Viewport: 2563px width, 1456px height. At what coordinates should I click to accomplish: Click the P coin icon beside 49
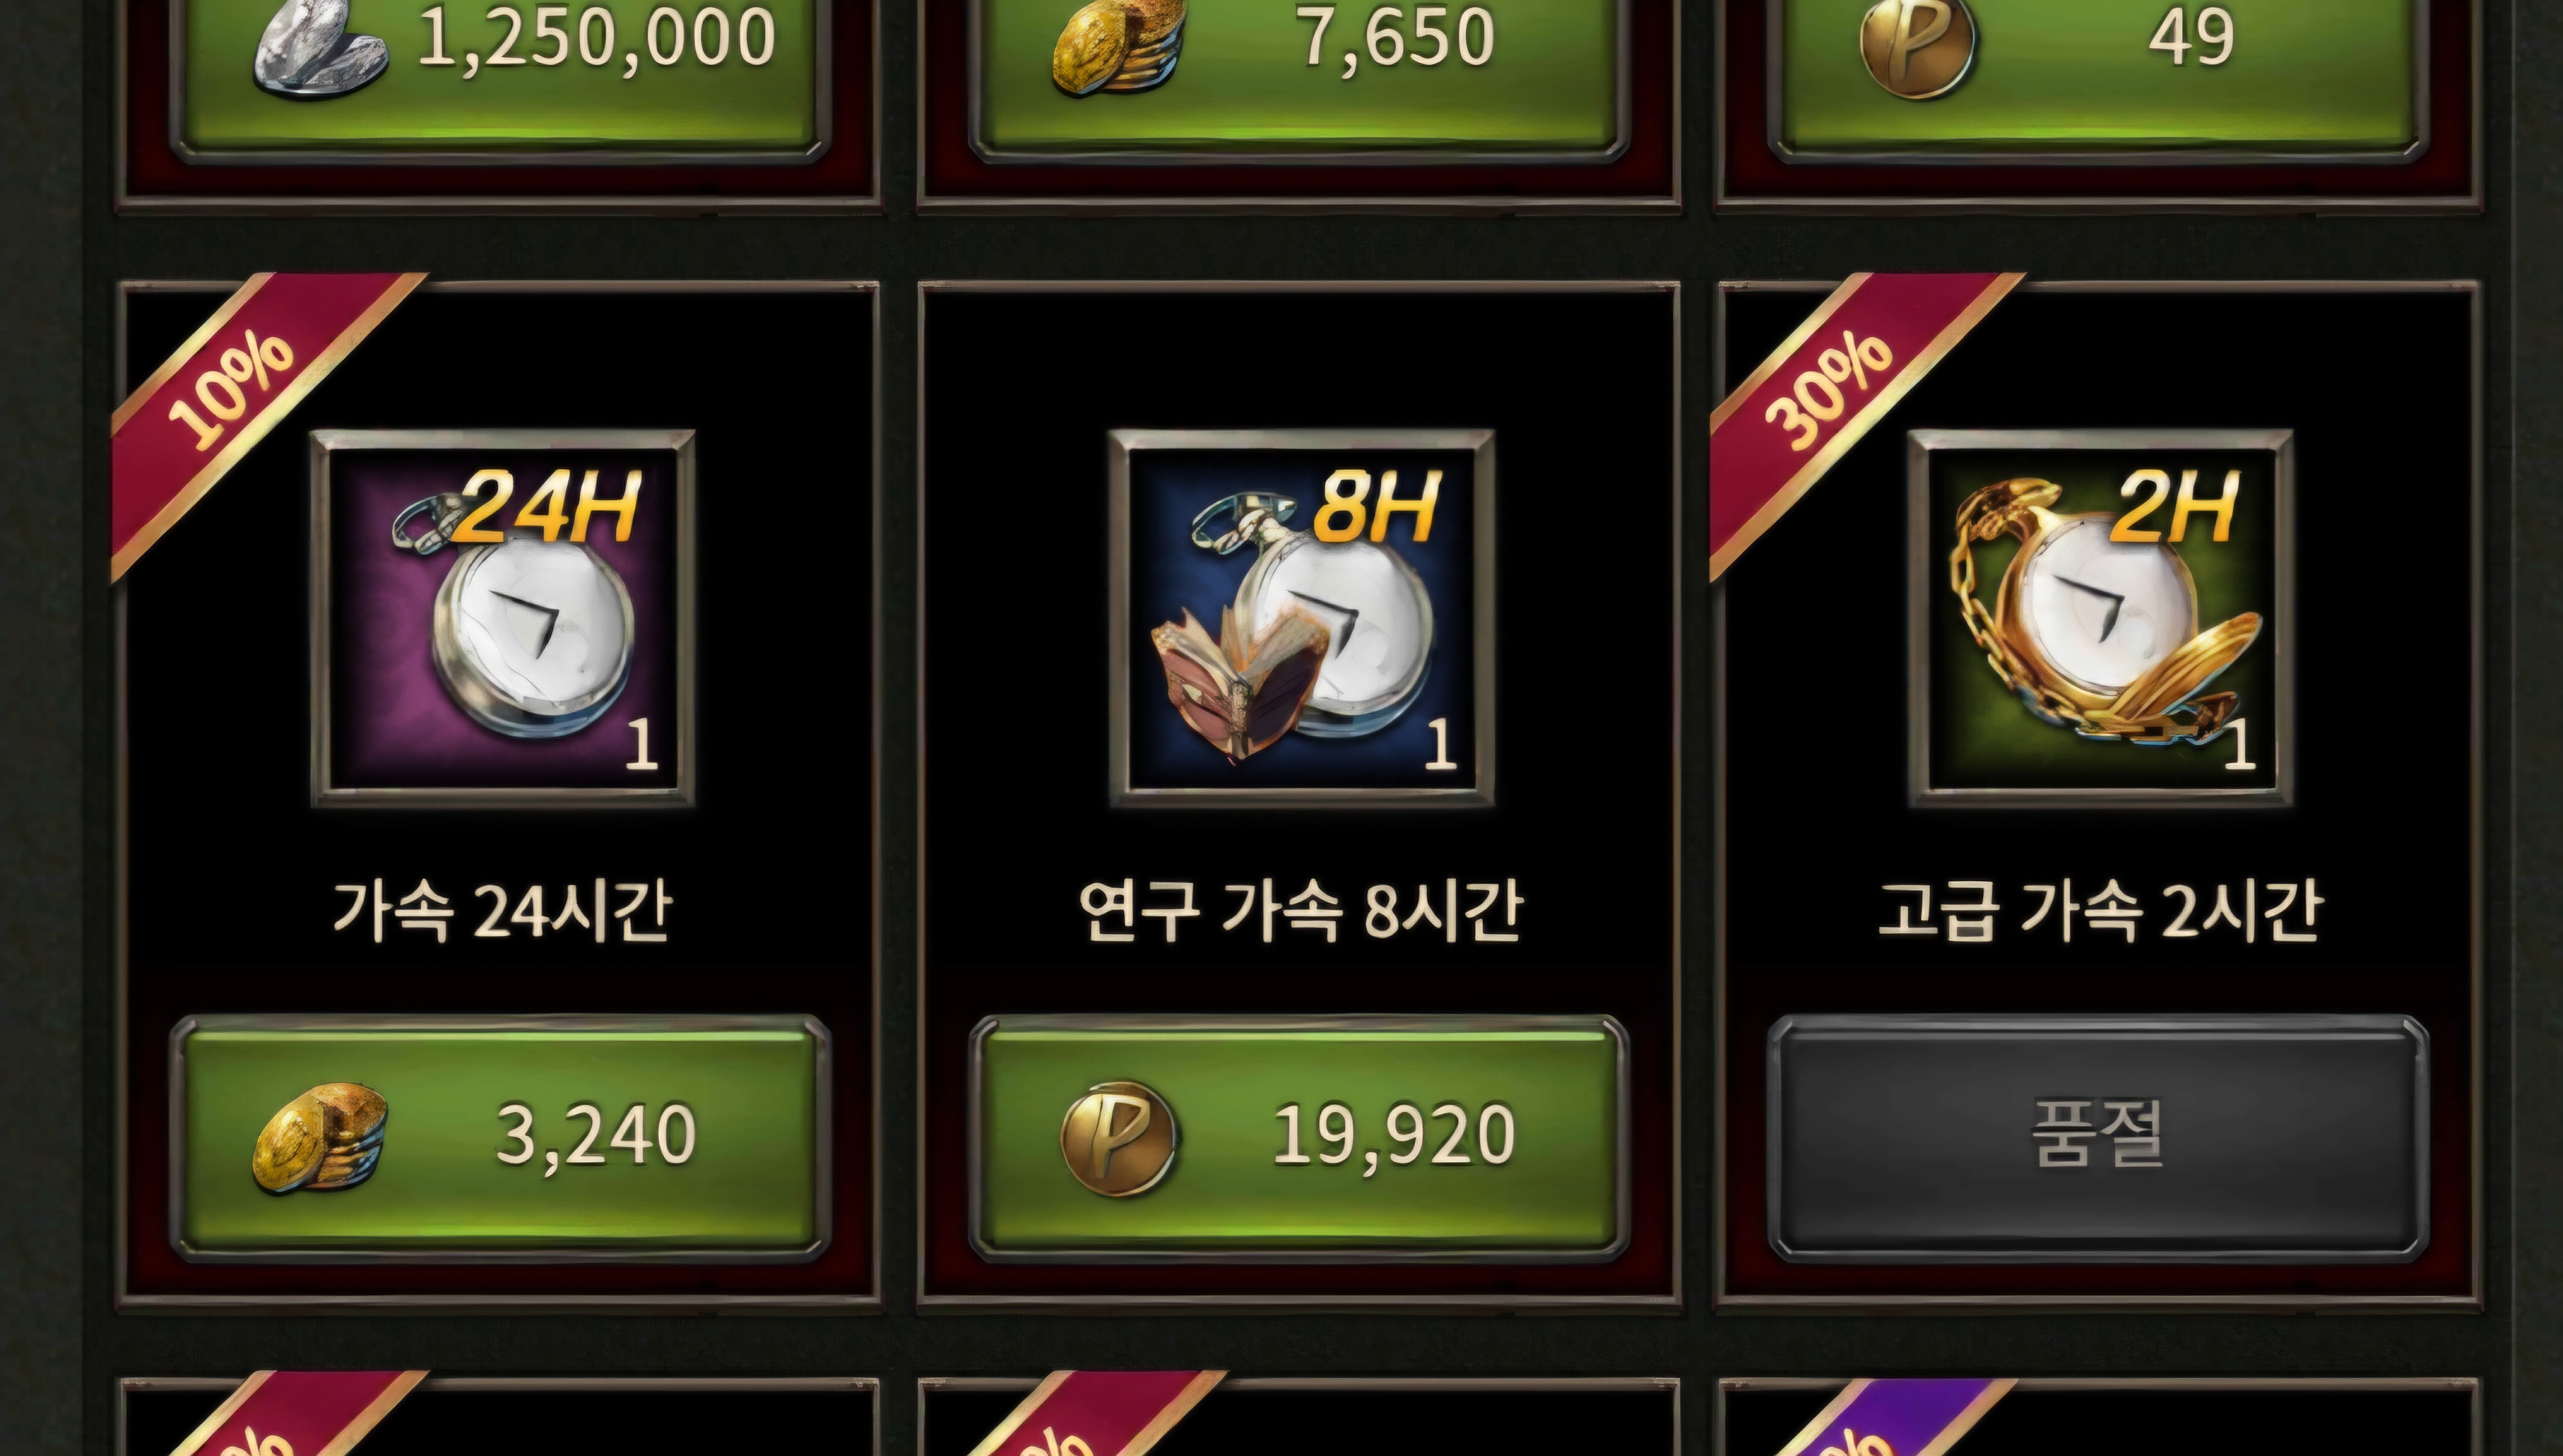pos(1917,45)
